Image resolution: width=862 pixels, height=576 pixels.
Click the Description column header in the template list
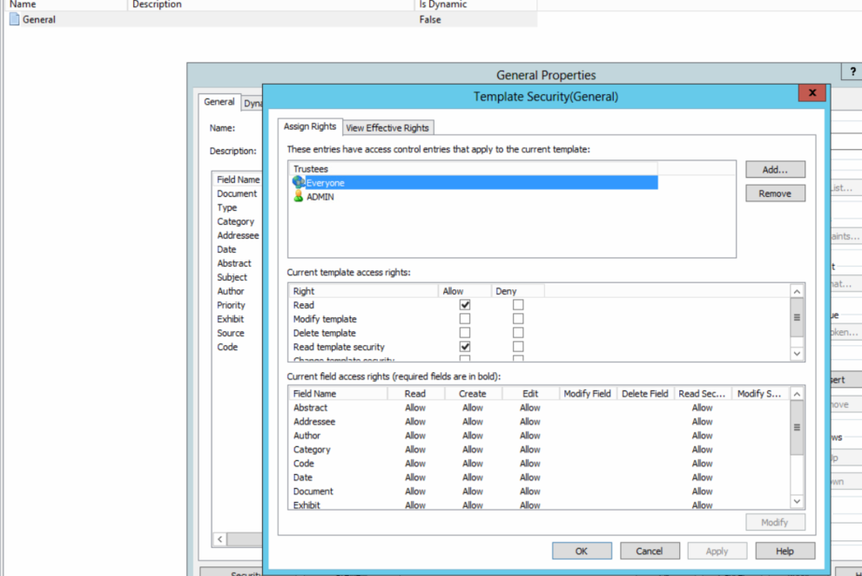(x=271, y=4)
